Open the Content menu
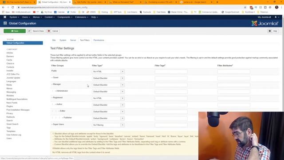Screen dimensions: 284x160 [49, 17]
